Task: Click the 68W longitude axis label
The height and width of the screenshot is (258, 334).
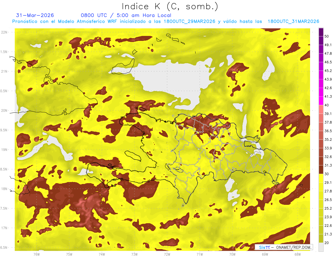Action: [x=297, y=254]
